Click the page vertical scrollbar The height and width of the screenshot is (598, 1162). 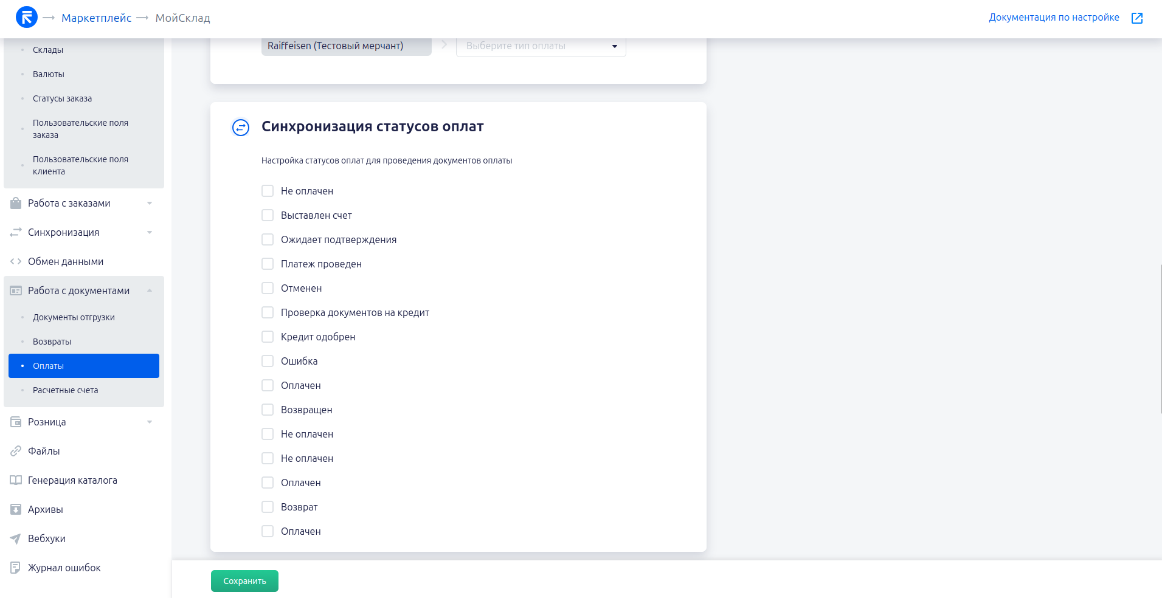(1160, 339)
